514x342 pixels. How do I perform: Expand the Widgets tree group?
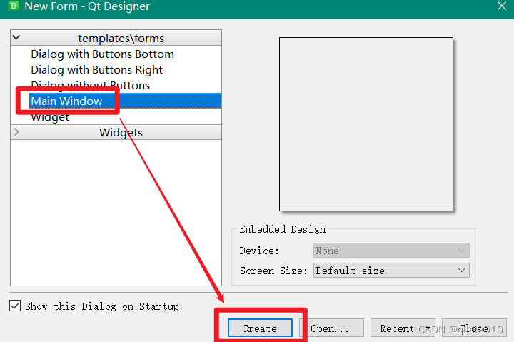(x=16, y=132)
